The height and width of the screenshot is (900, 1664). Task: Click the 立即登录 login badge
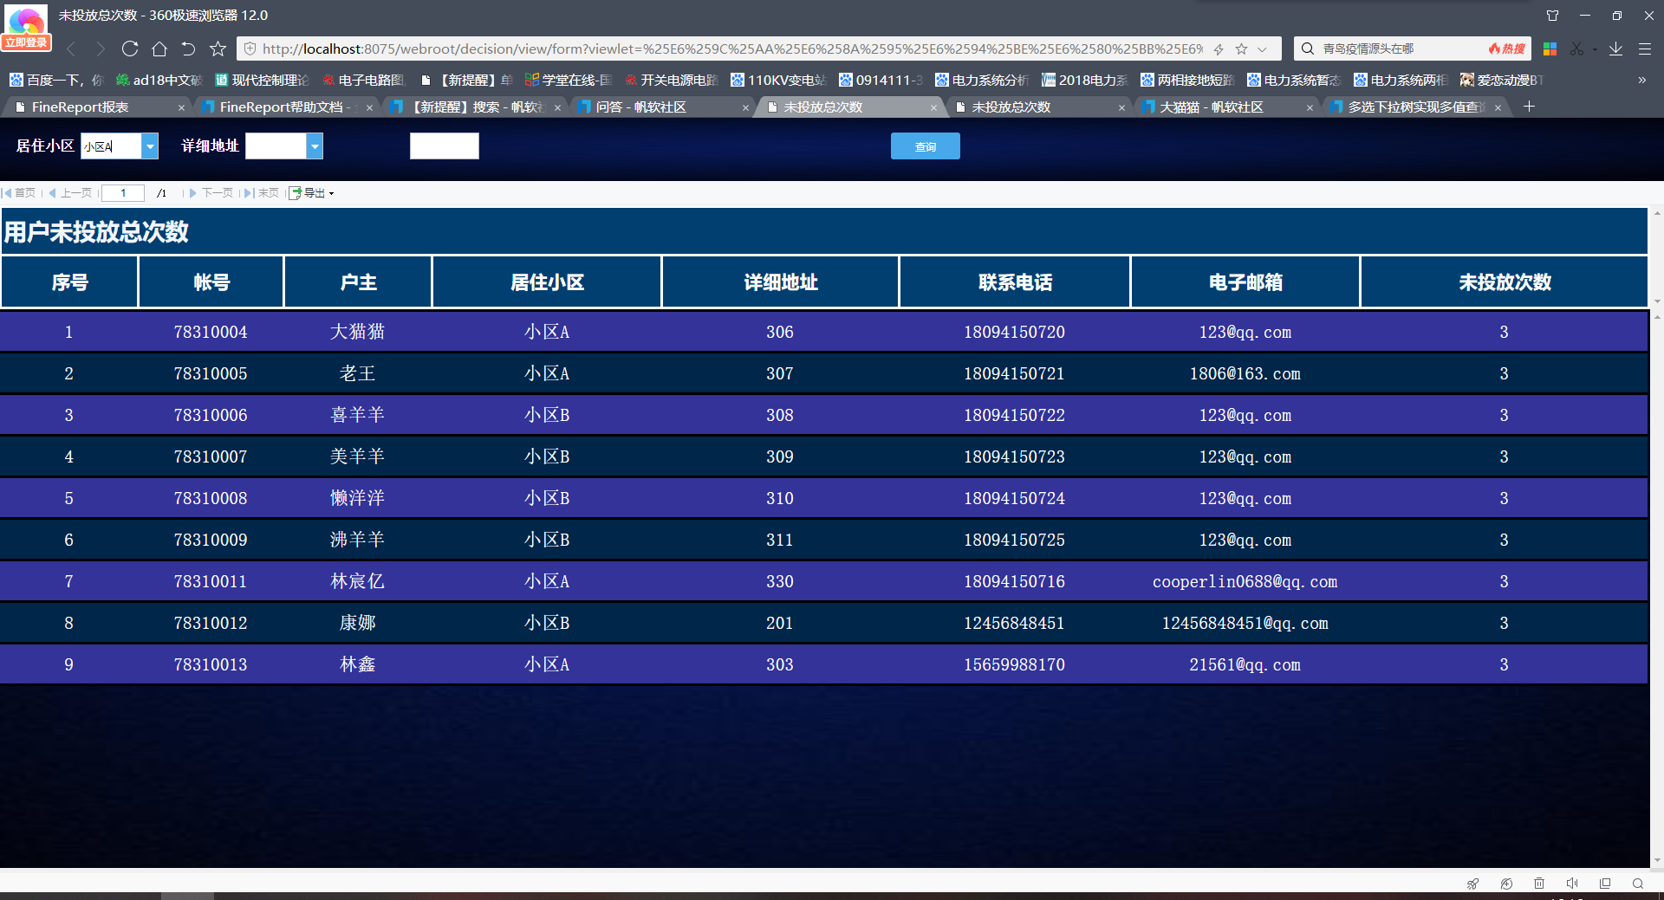(x=26, y=42)
